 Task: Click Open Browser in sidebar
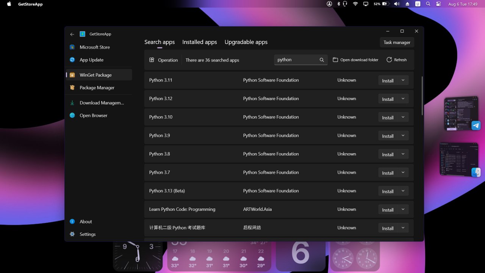point(99,116)
